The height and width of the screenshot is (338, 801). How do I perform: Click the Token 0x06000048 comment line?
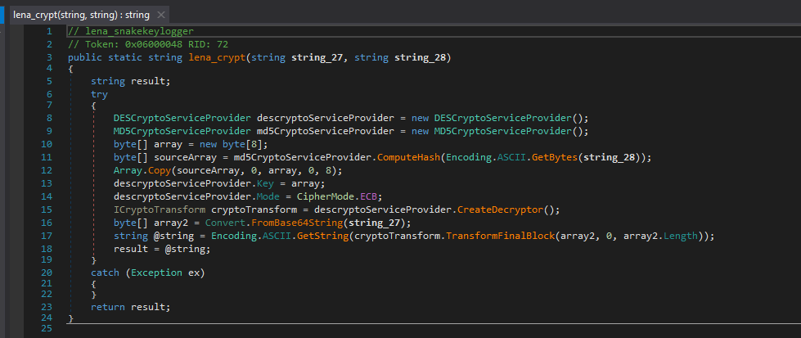click(x=147, y=44)
